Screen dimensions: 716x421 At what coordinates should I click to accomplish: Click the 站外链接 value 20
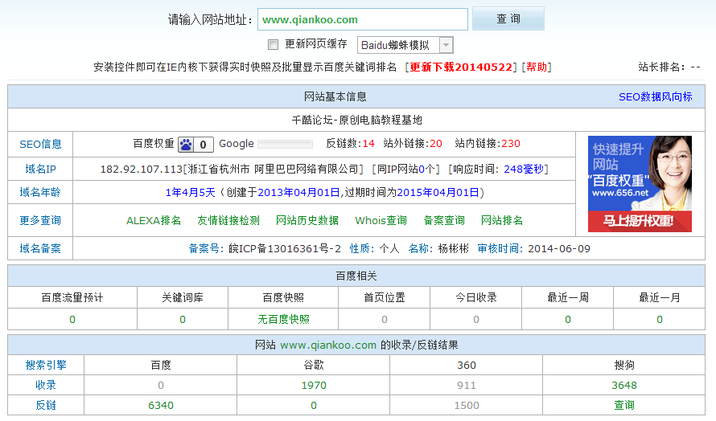pos(435,144)
